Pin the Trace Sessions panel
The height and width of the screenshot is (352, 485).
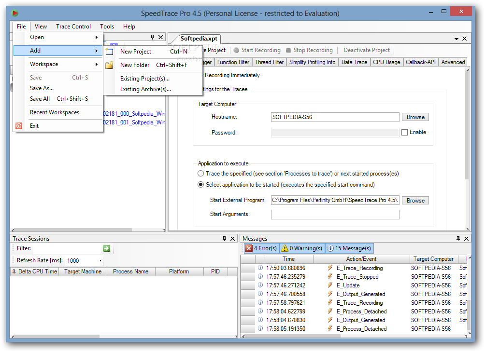[x=224, y=238]
